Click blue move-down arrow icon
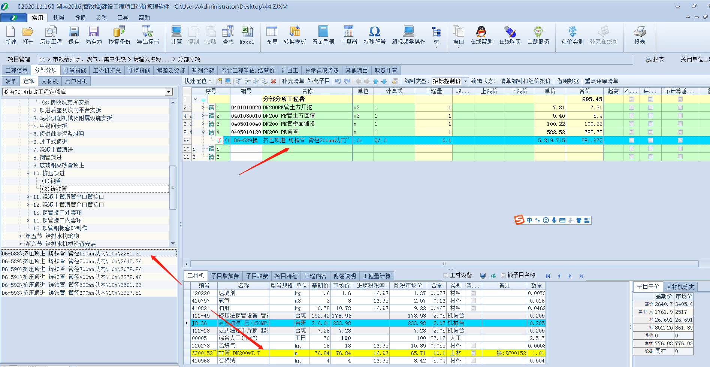This screenshot has height=367, width=710. pyautogui.click(x=384, y=81)
